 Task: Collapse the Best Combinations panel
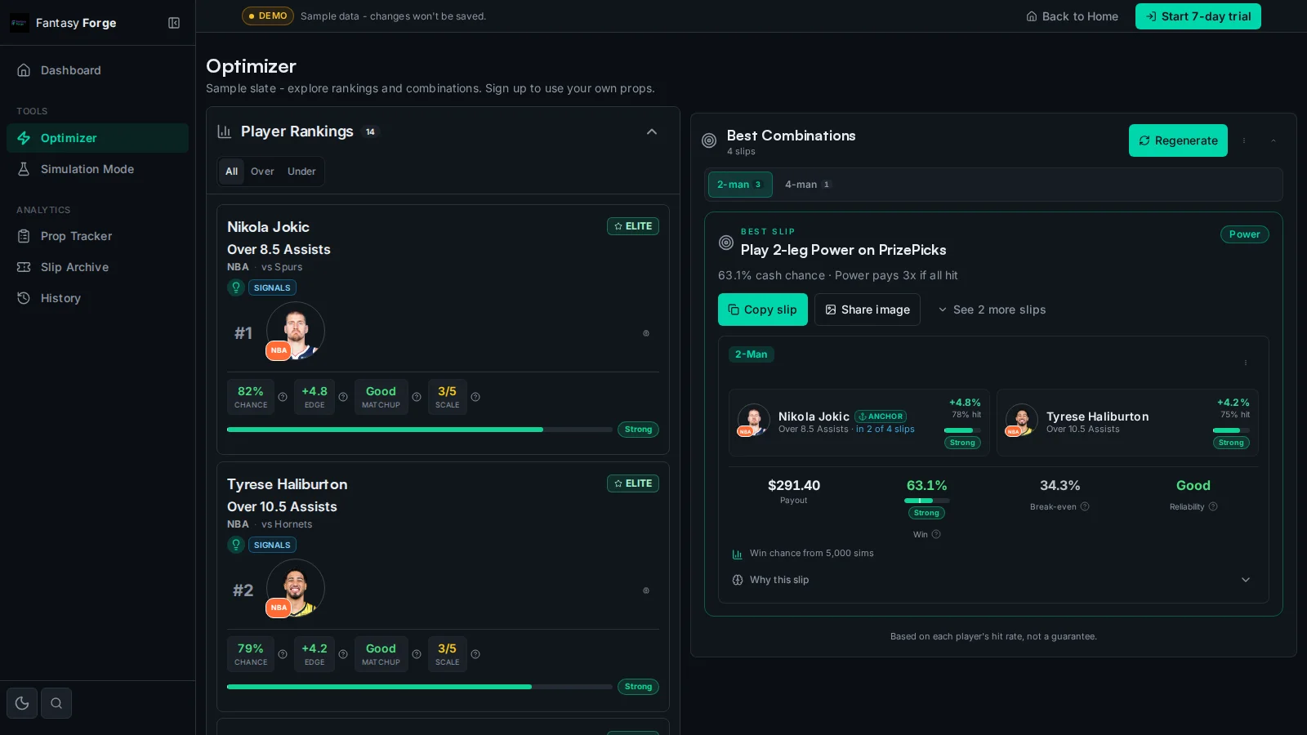tap(1274, 140)
